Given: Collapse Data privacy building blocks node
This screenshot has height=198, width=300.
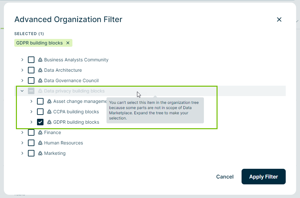Looking at the screenshot, I should pyautogui.click(x=22, y=91).
